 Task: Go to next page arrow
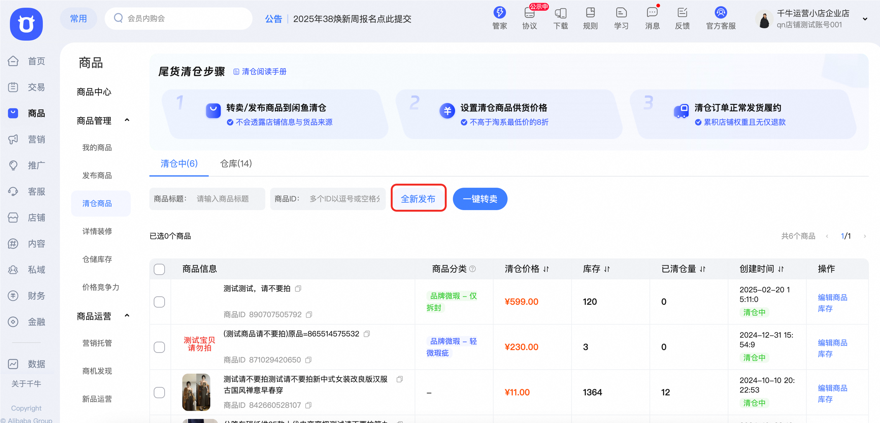pos(865,236)
